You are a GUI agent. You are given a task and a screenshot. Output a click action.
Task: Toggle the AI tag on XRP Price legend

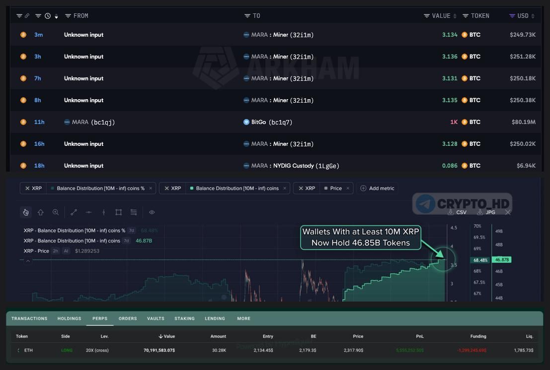[x=66, y=250]
